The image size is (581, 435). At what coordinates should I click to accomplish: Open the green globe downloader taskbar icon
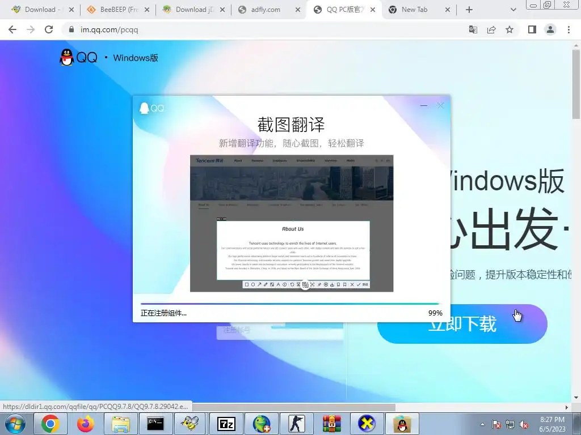click(261, 424)
